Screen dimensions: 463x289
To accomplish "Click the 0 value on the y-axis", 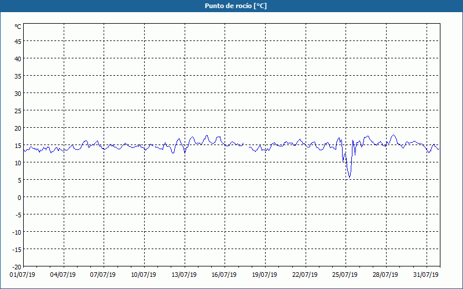I will 20,198.
